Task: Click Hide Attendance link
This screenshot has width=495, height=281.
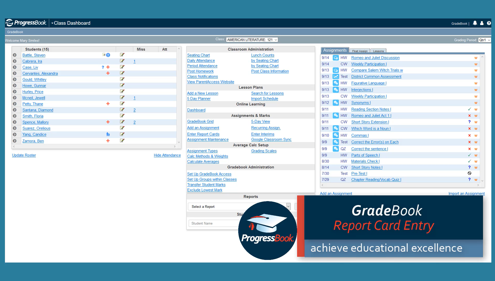Action: [x=167, y=155]
